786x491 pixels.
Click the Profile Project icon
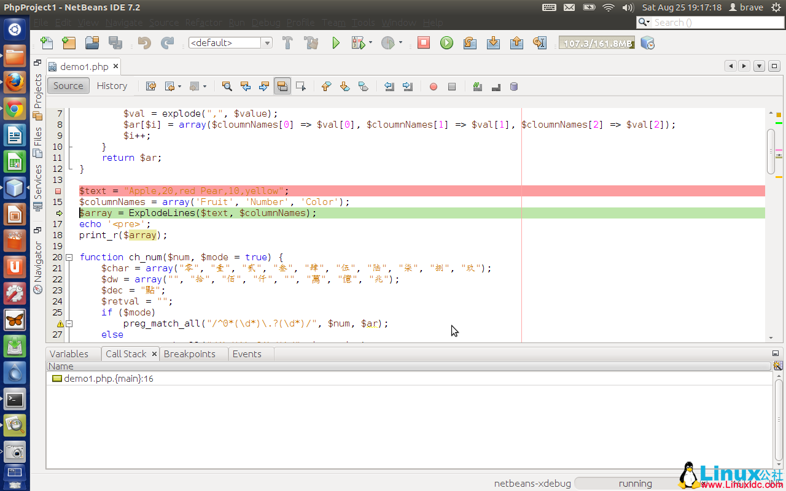coord(388,43)
